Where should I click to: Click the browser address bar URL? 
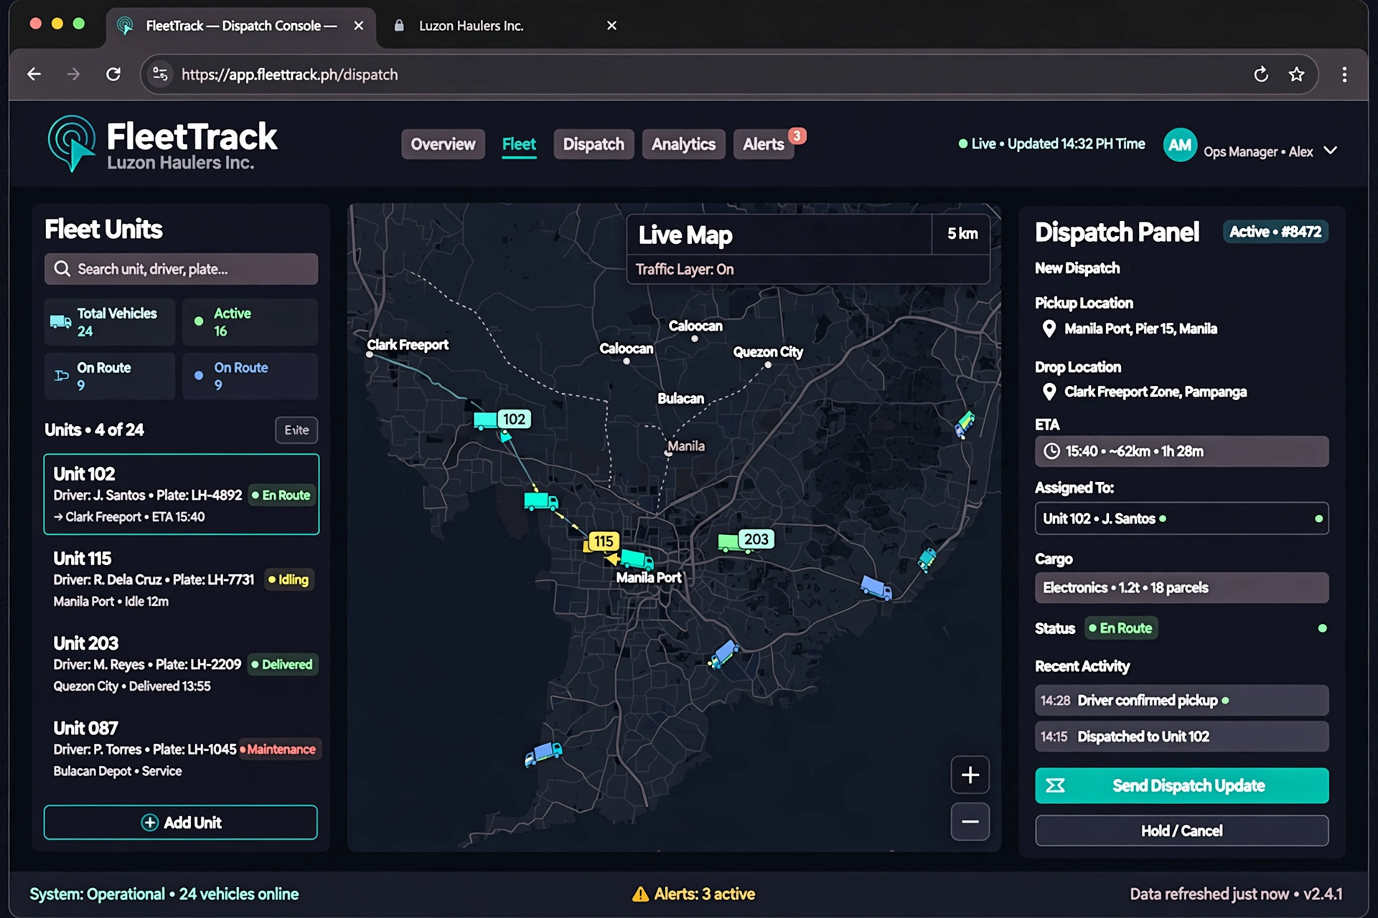point(289,75)
